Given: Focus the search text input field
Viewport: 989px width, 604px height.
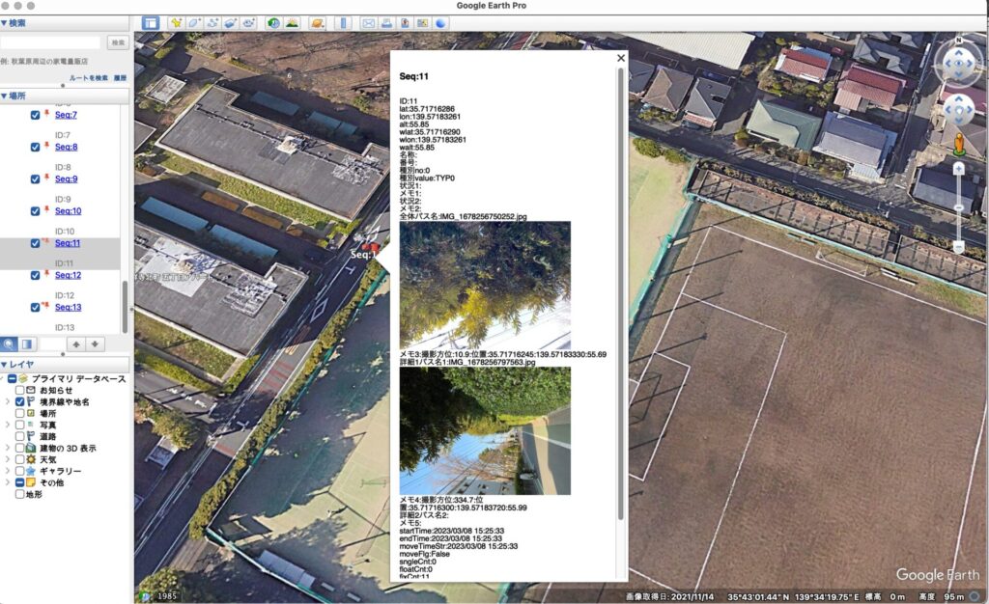Looking at the screenshot, I should pyautogui.click(x=50, y=42).
